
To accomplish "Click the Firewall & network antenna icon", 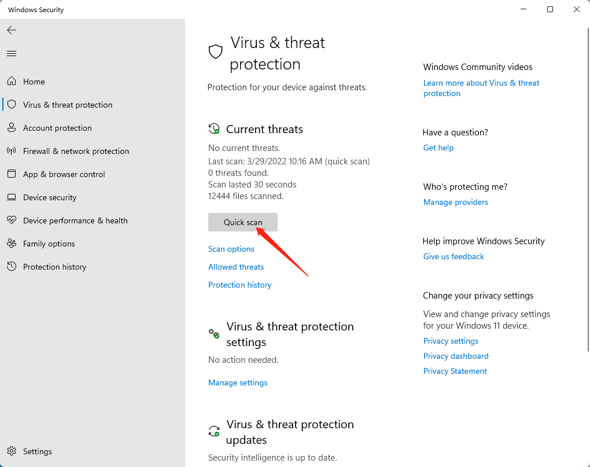I will [x=12, y=151].
